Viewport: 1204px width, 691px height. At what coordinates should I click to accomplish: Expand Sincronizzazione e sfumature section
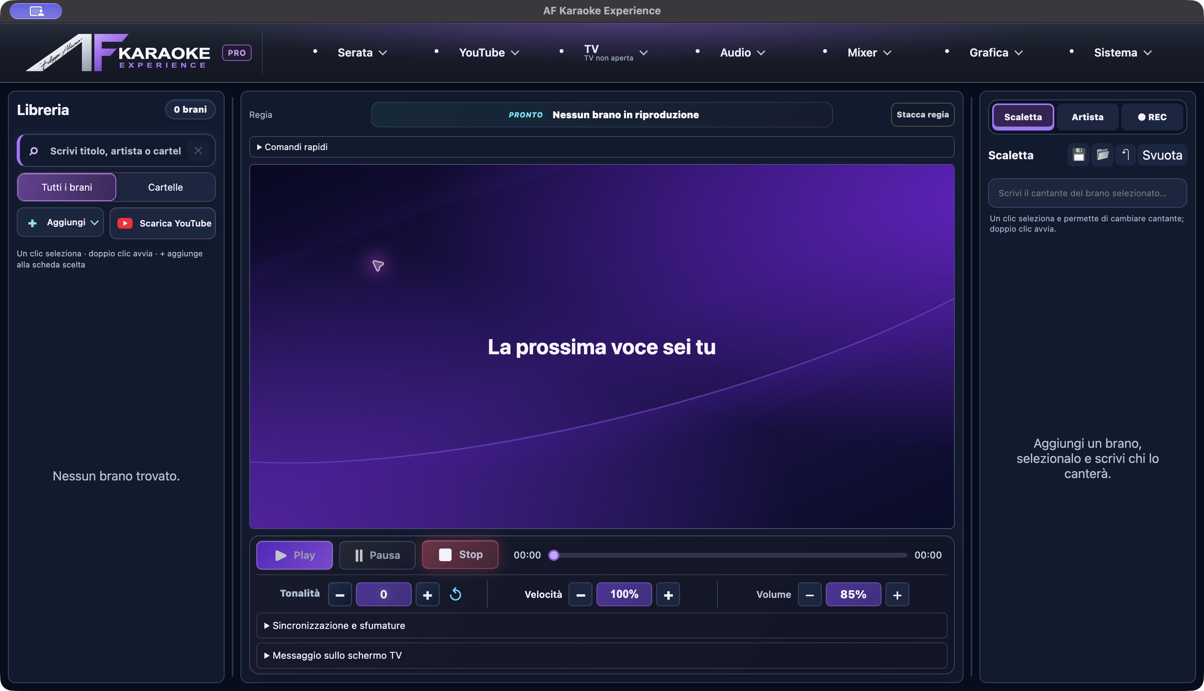tap(601, 625)
